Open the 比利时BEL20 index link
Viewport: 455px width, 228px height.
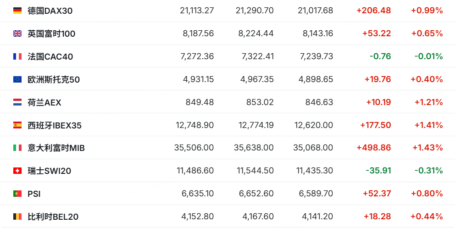53,217
